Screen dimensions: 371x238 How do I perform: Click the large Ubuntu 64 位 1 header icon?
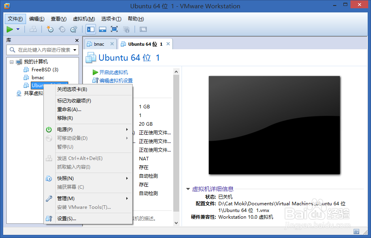point(91,58)
